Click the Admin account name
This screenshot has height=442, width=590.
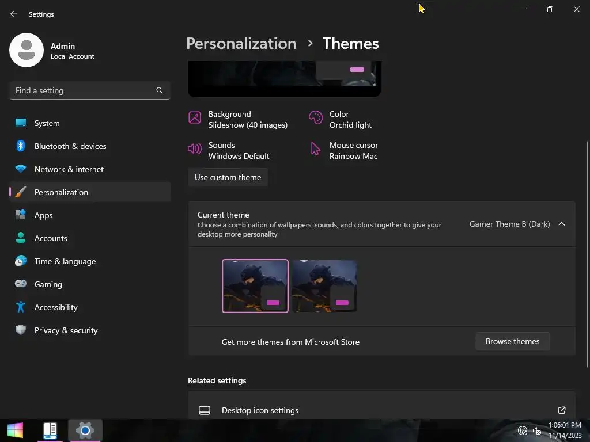tap(63, 46)
